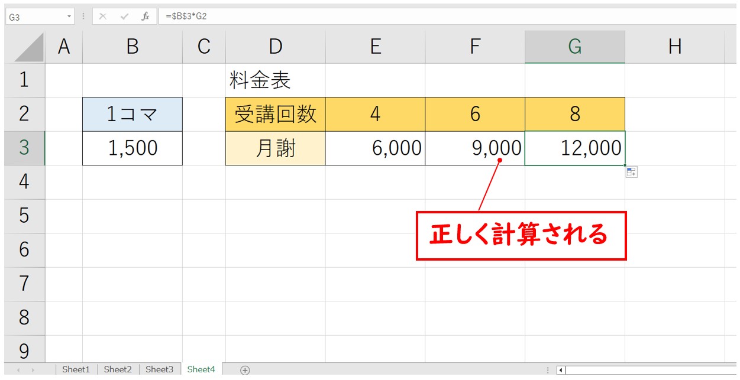Select row 1 header
Viewport: 740px width, 380px height.
[x=24, y=80]
